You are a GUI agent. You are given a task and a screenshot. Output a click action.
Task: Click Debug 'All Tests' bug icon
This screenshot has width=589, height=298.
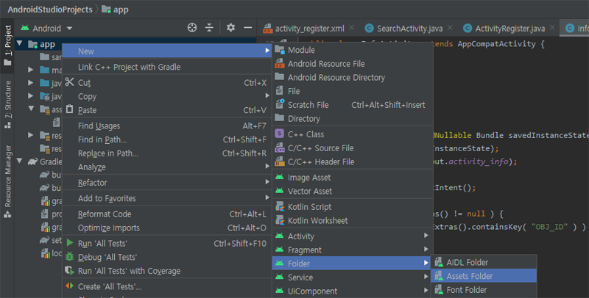pos(69,257)
